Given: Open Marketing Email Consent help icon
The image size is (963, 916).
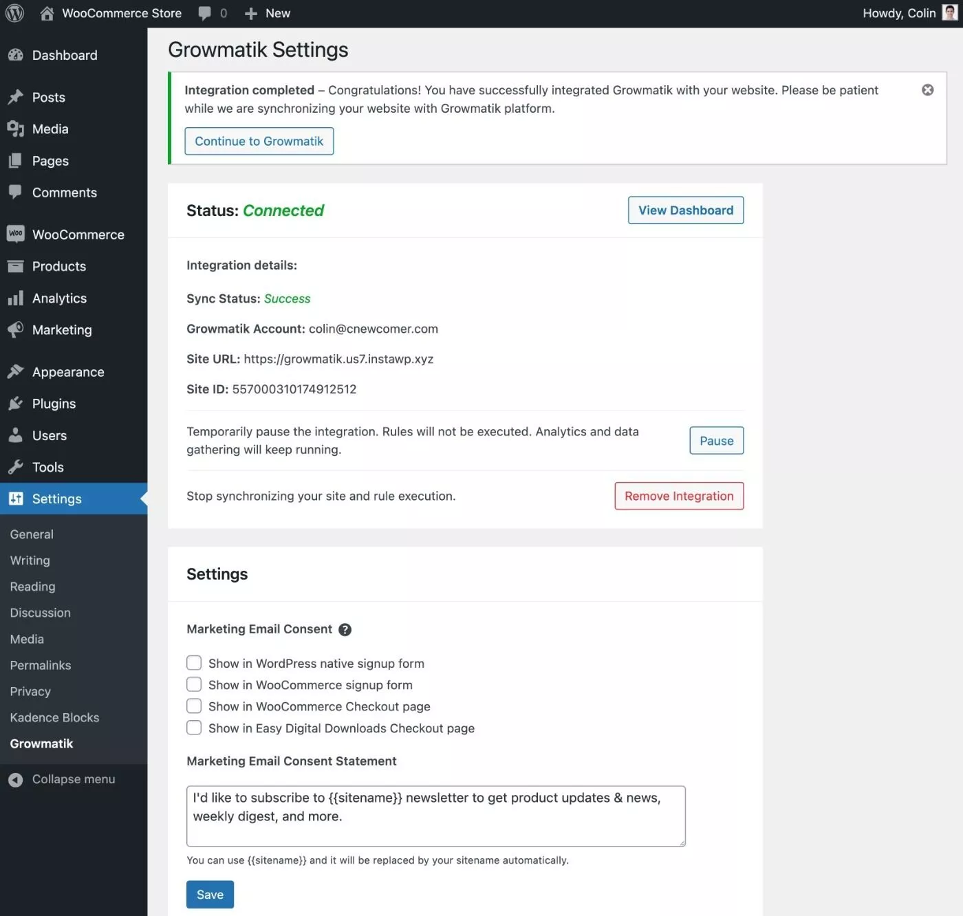Looking at the screenshot, I should tap(345, 629).
